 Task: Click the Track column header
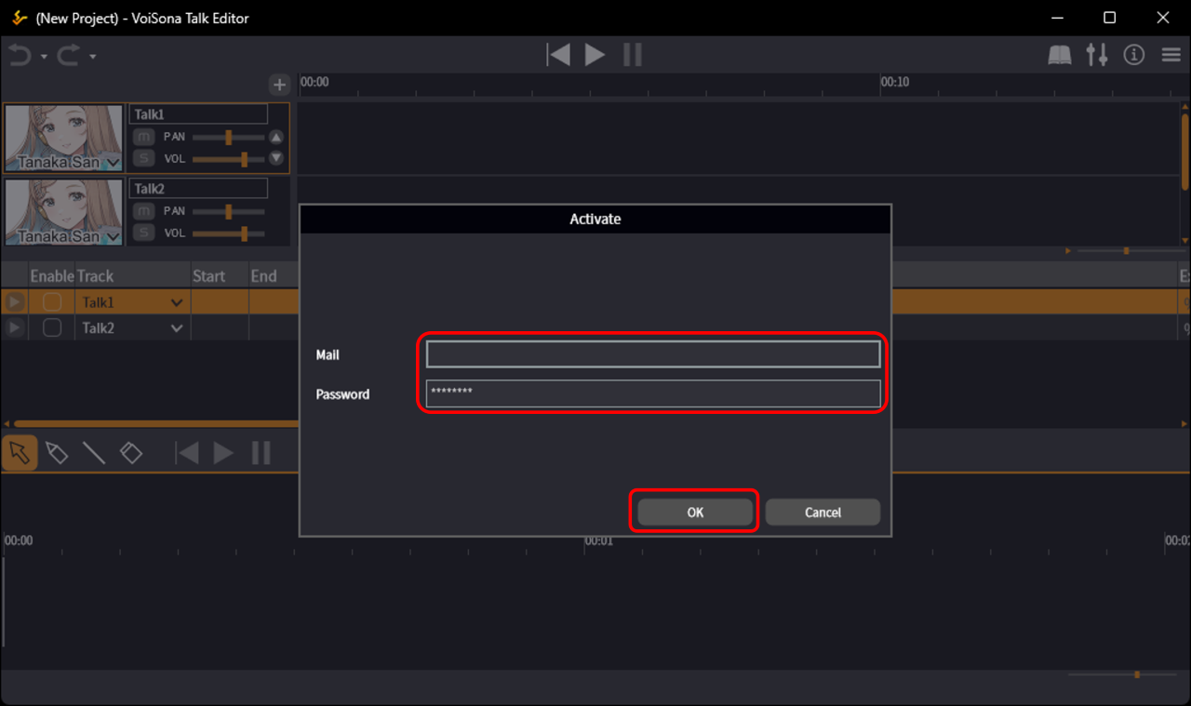pos(96,276)
